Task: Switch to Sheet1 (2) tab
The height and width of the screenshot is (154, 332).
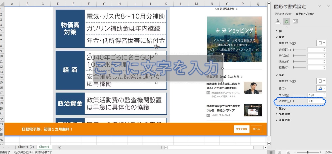Action: point(26,147)
